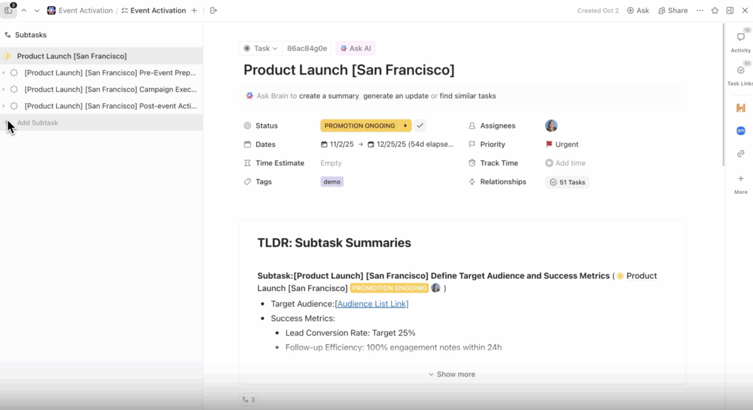Click Add Subtask field

[101, 123]
